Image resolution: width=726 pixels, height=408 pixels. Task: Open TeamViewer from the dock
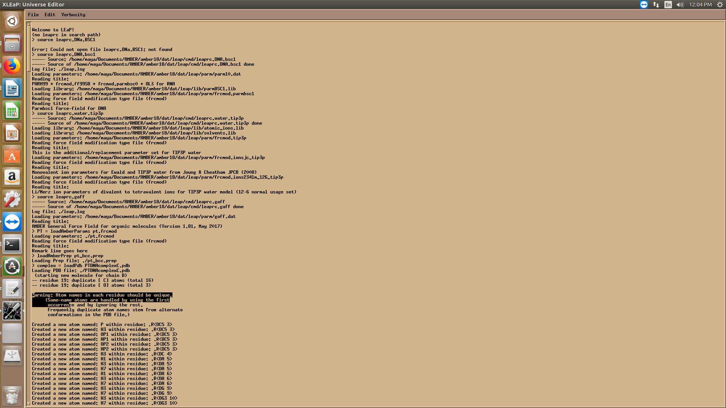tap(12, 222)
